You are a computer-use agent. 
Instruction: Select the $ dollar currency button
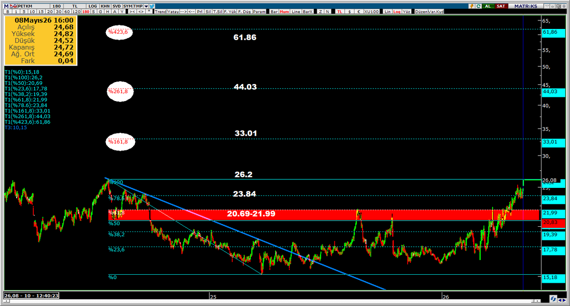[x=350, y=11]
